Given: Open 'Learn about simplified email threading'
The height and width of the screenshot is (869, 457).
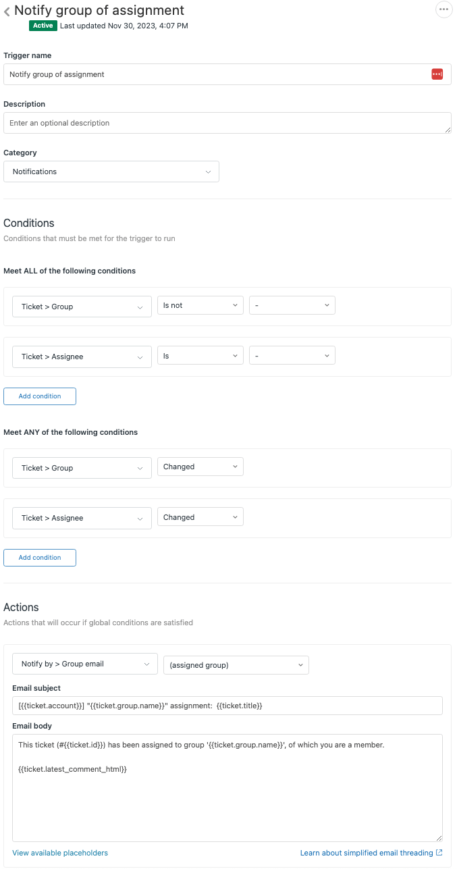Looking at the screenshot, I should tap(366, 853).
